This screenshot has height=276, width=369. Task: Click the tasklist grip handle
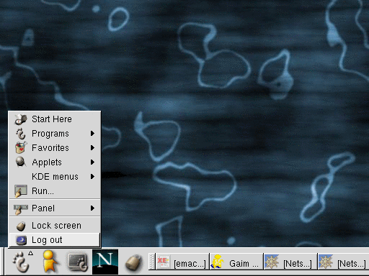pos(151,262)
